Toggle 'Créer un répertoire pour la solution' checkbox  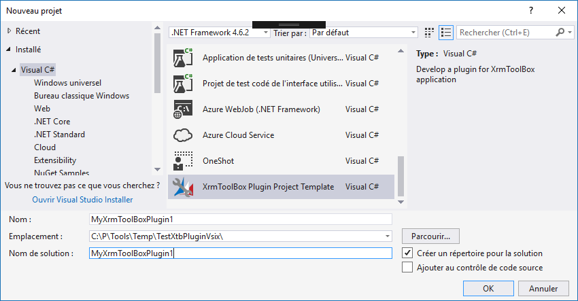click(x=407, y=253)
